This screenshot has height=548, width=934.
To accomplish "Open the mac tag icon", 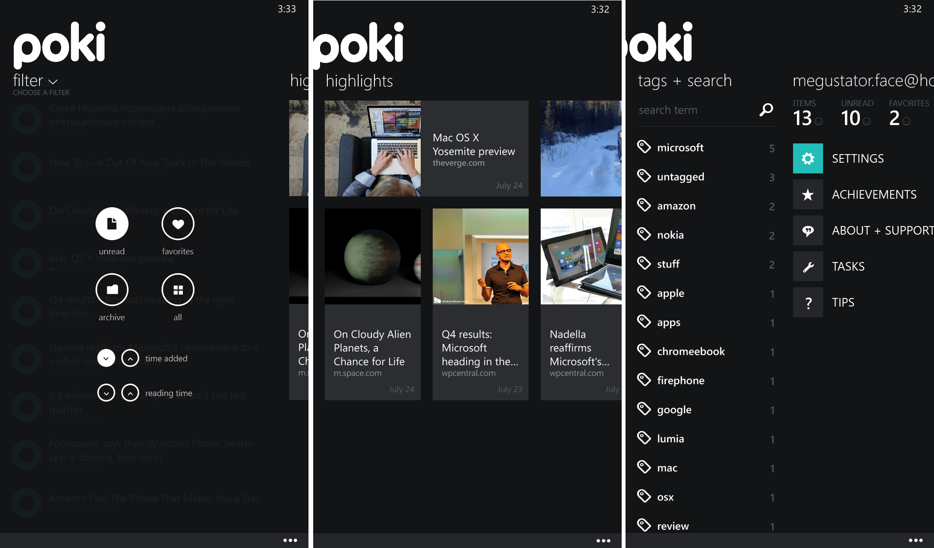I will (644, 467).
